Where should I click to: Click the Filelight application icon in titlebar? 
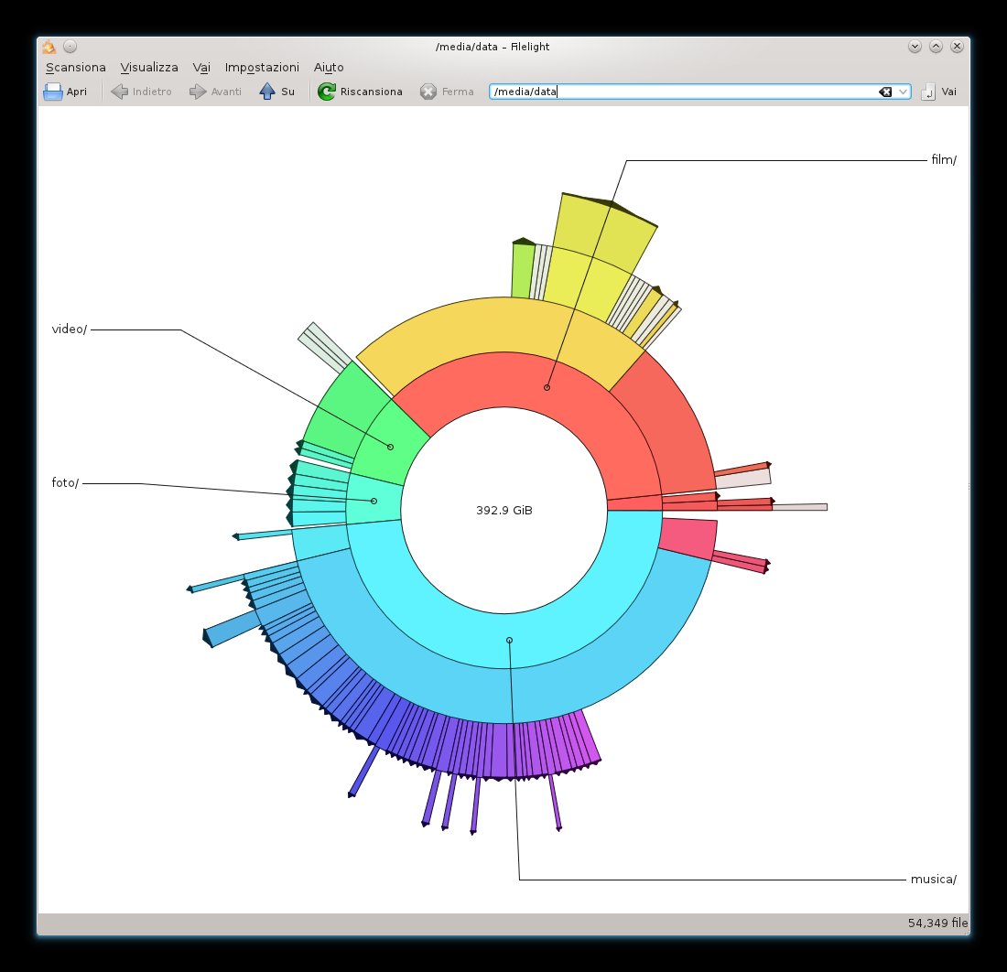[49, 47]
